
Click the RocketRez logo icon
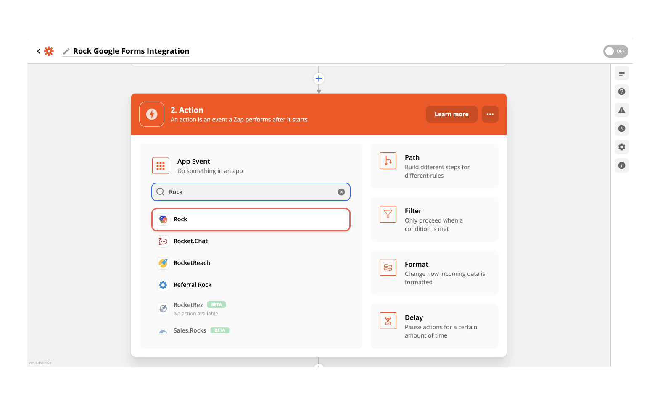click(x=163, y=309)
